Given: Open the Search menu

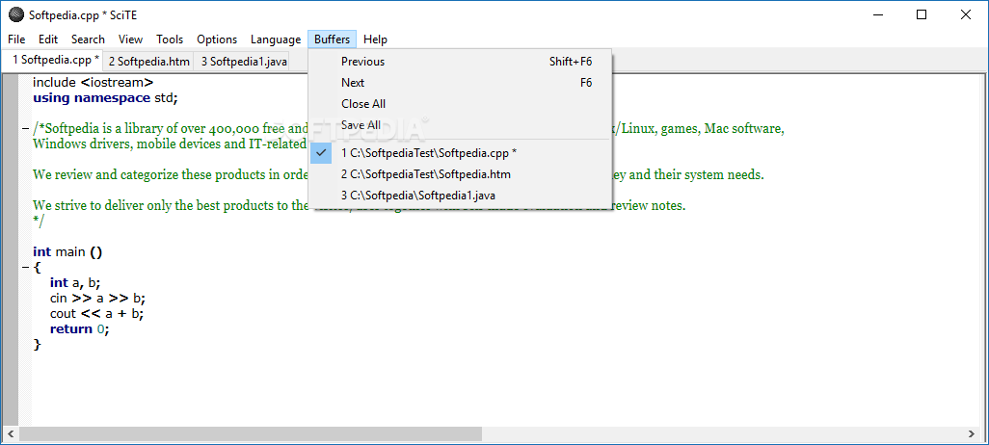Looking at the screenshot, I should pos(88,39).
